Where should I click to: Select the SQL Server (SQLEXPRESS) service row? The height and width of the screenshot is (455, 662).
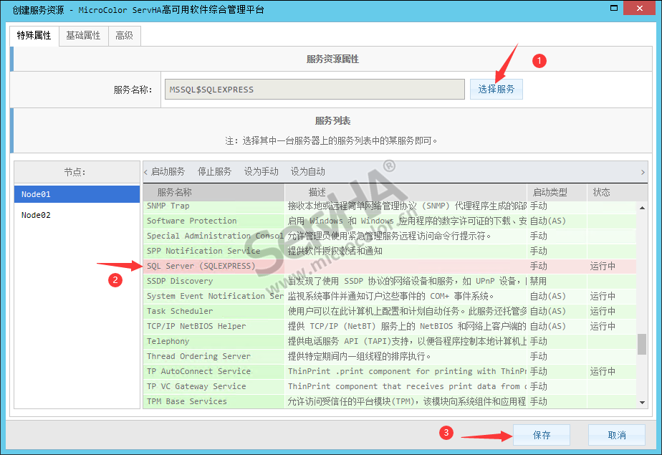click(x=201, y=266)
